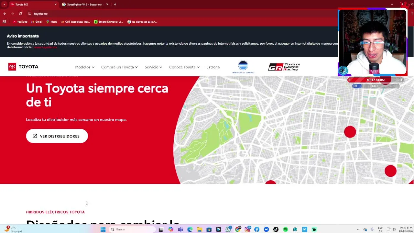Open Messenger from the taskbar
Viewport: 414px width, 233px height.
coord(267,229)
